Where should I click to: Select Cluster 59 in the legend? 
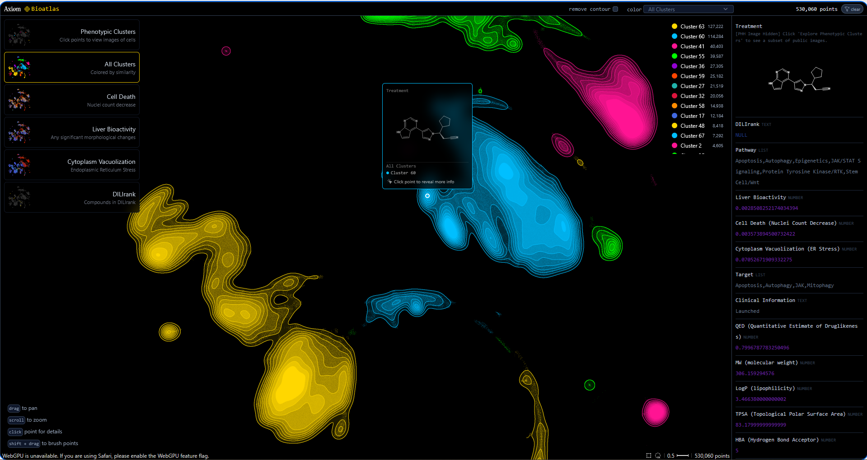point(698,76)
